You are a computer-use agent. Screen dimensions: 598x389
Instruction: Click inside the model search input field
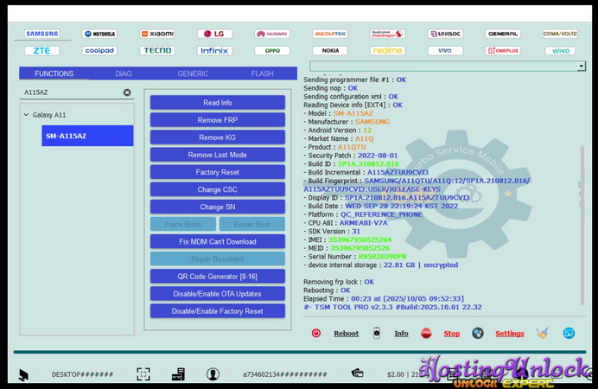[69, 92]
